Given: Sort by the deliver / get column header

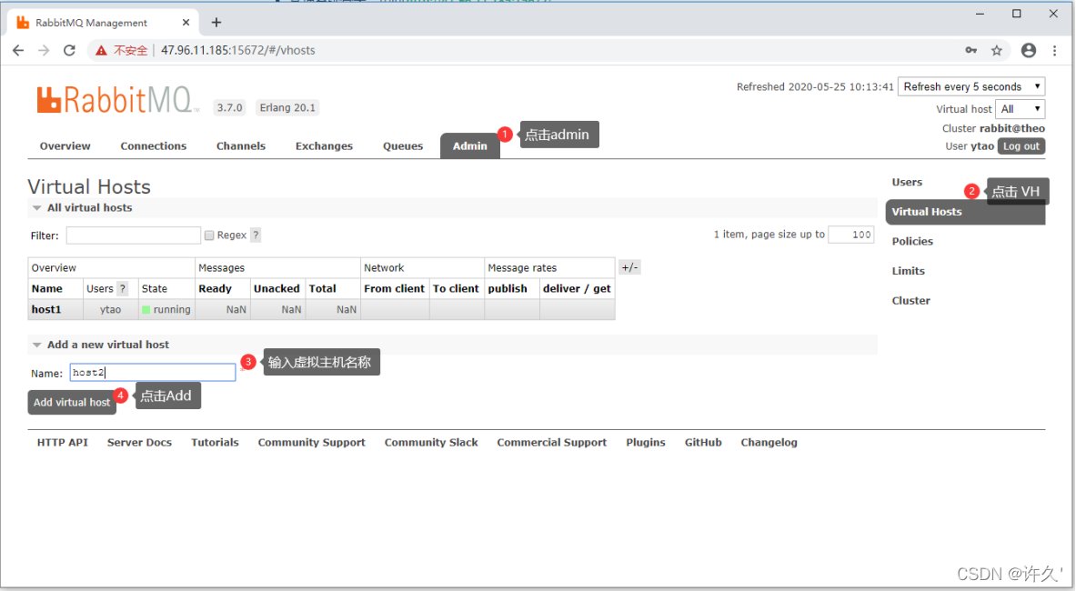Looking at the screenshot, I should [577, 288].
